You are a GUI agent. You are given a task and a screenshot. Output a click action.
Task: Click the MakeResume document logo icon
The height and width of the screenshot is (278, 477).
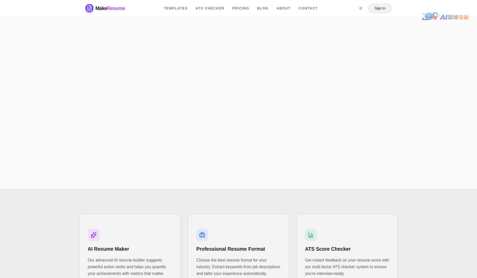(89, 8)
